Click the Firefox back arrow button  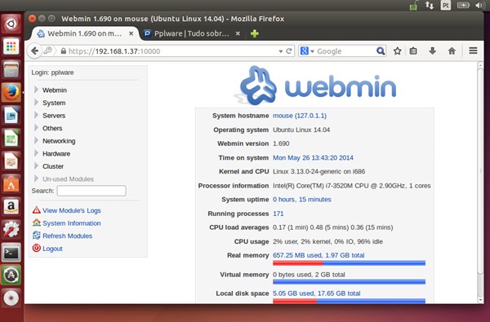pos(34,51)
